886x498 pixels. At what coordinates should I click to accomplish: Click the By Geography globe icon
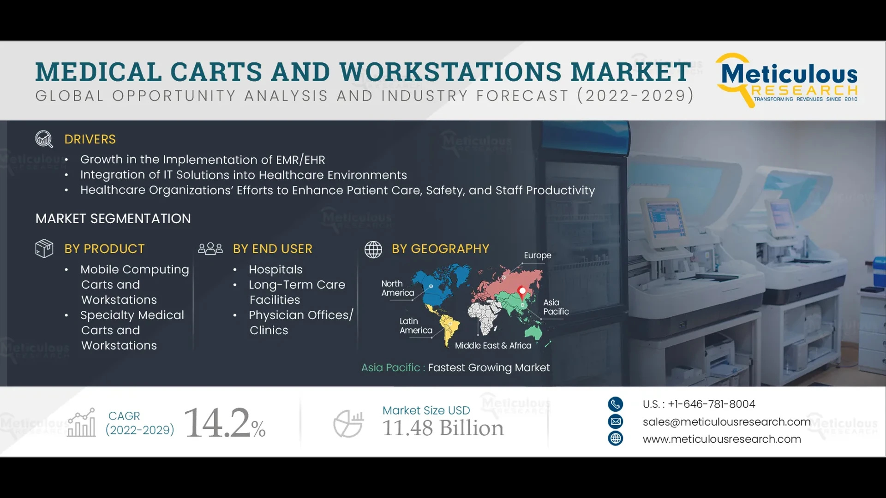(x=373, y=250)
